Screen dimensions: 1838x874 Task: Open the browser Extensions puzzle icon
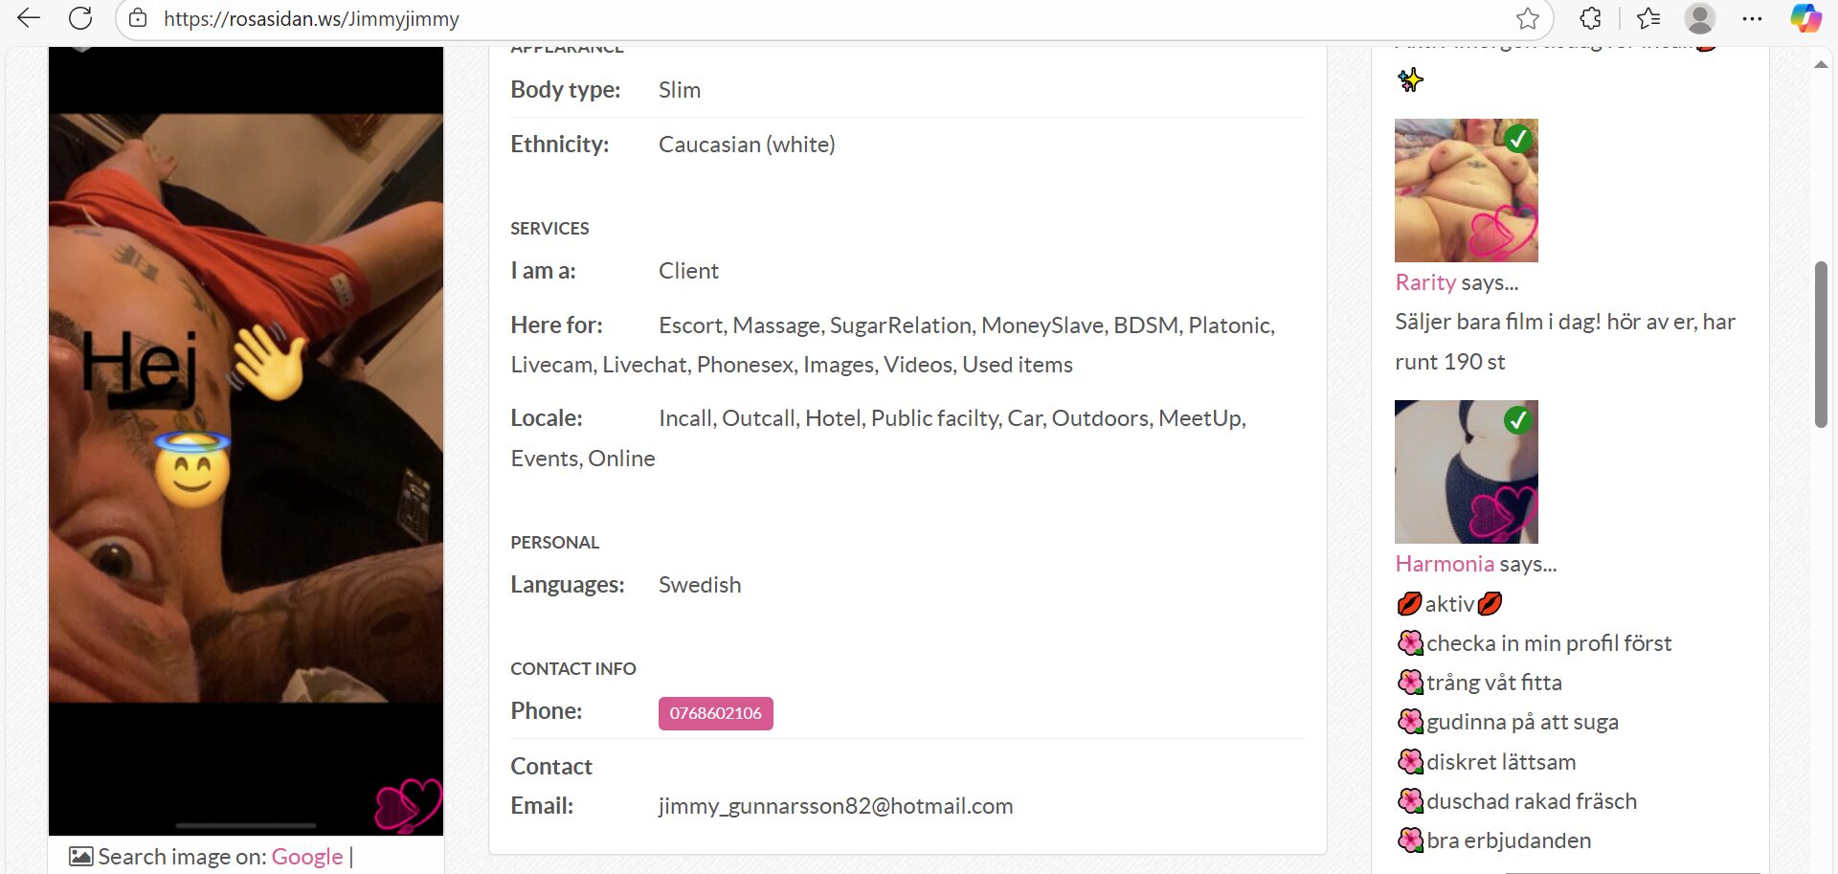pyautogui.click(x=1590, y=18)
